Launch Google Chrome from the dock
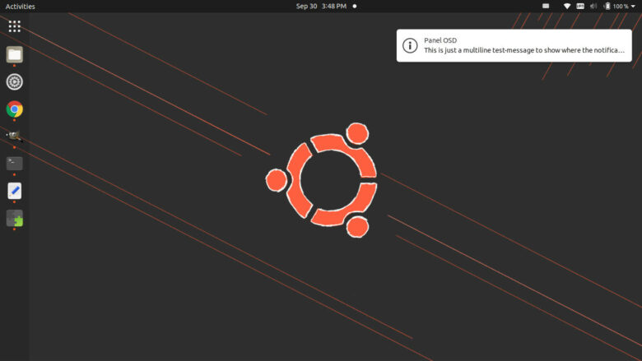The width and height of the screenshot is (642, 361). tap(14, 109)
